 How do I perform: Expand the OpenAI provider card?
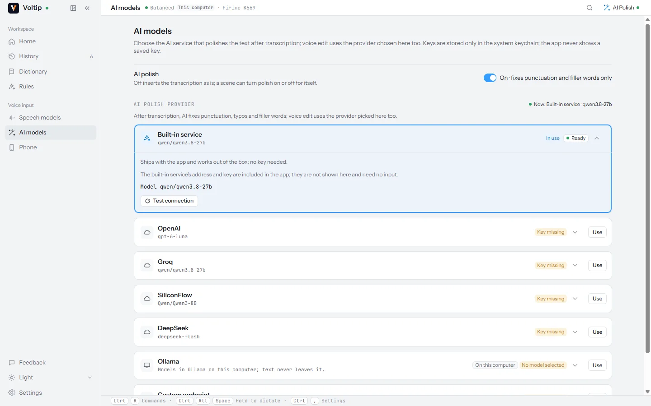pos(575,232)
